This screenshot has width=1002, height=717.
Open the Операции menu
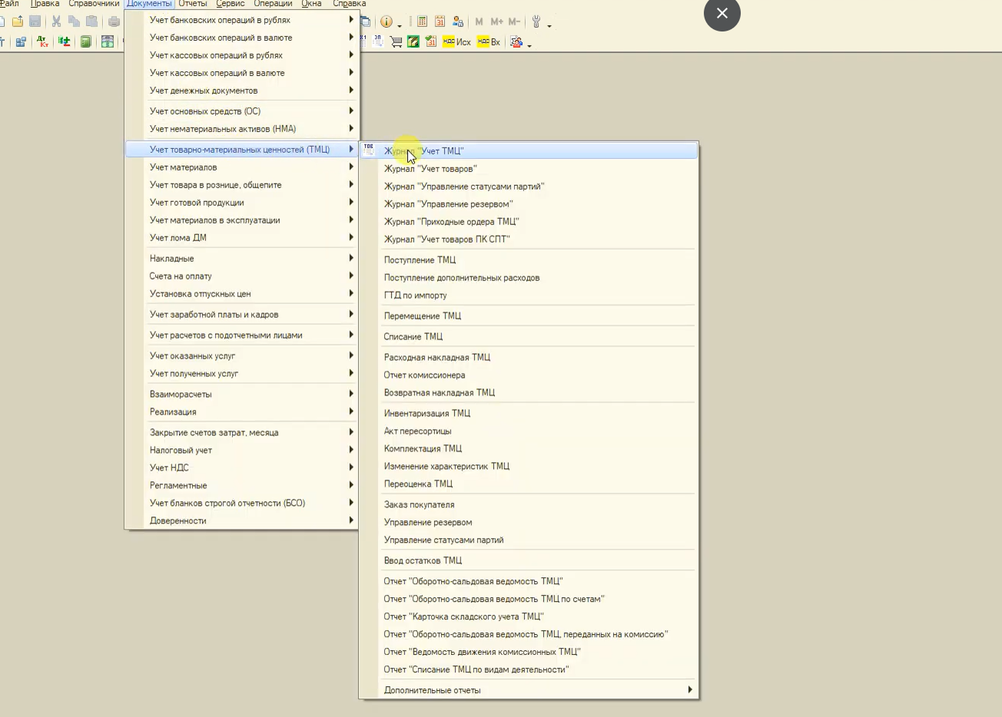(x=273, y=4)
